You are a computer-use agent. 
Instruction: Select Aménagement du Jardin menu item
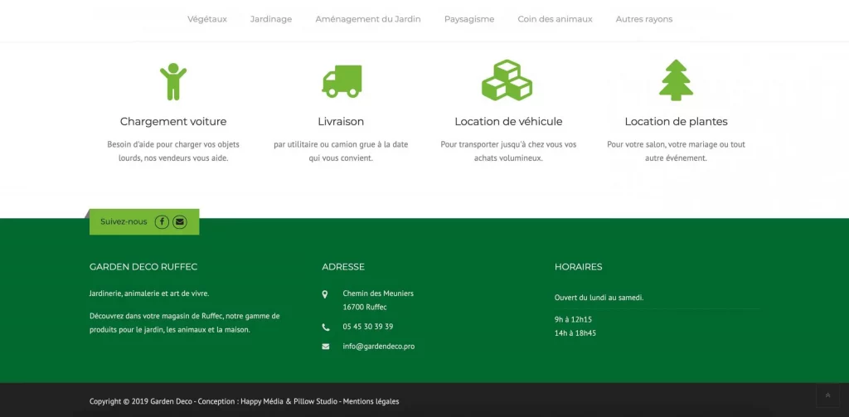(x=368, y=19)
